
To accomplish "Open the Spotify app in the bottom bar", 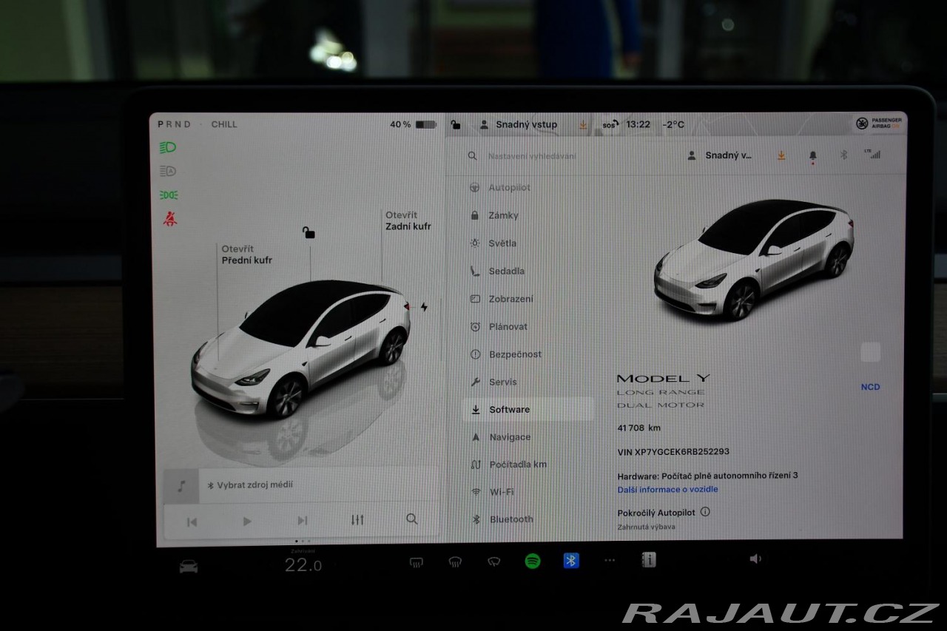I will pos(532,561).
